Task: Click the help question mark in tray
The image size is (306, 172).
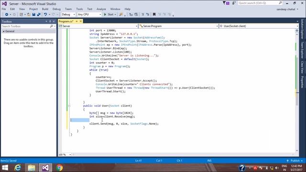Action: [x=242, y=168]
